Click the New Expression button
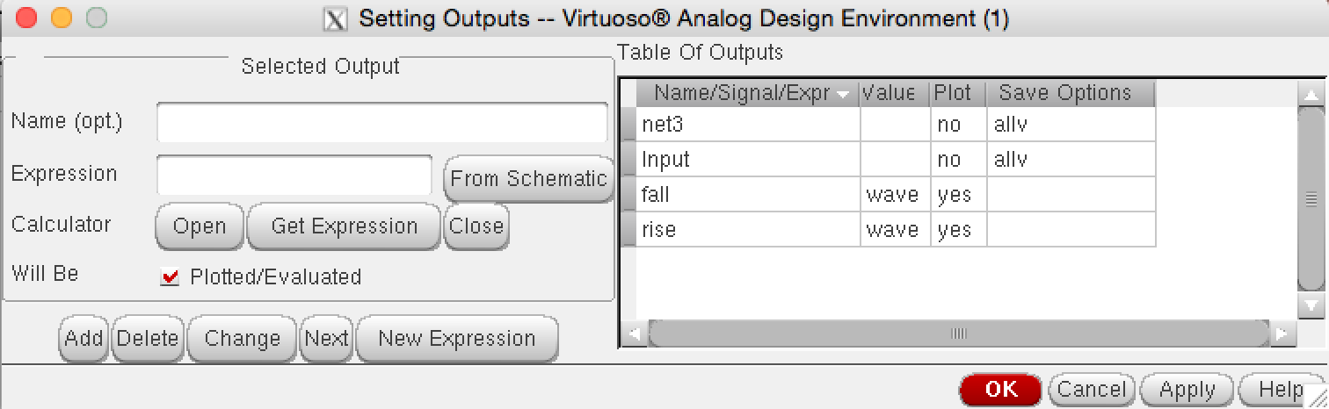 click(x=456, y=339)
